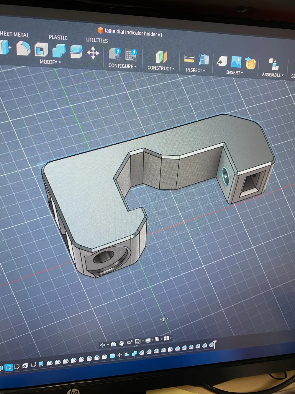This screenshot has height=394, width=295.
Task: Select the Zoom magnifier tool
Action: pos(130,342)
